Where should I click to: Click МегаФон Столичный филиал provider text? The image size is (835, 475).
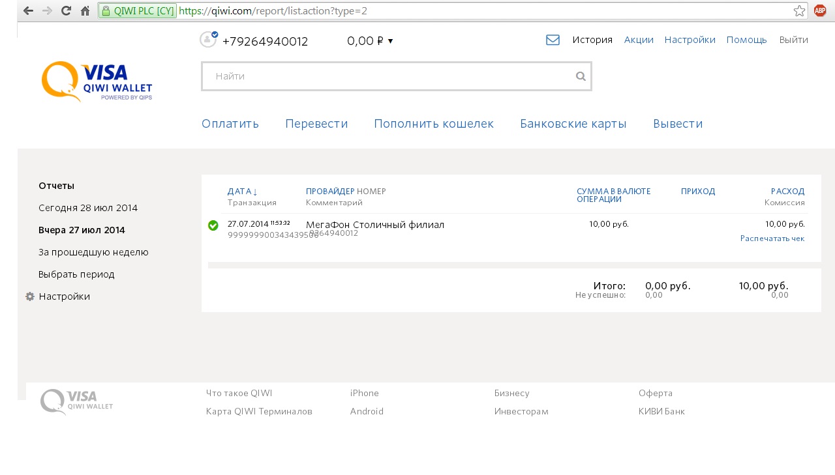coord(375,225)
